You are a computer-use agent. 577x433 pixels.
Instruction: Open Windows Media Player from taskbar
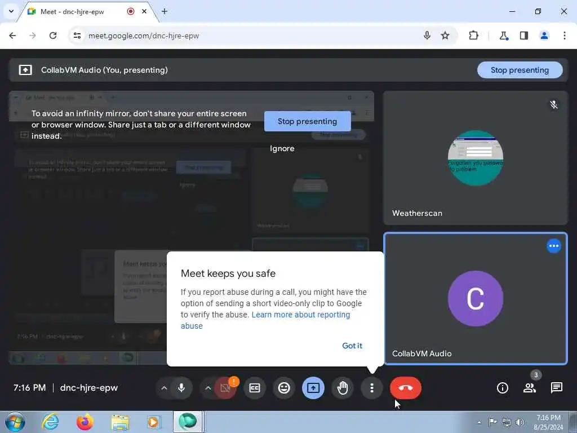coord(154,422)
